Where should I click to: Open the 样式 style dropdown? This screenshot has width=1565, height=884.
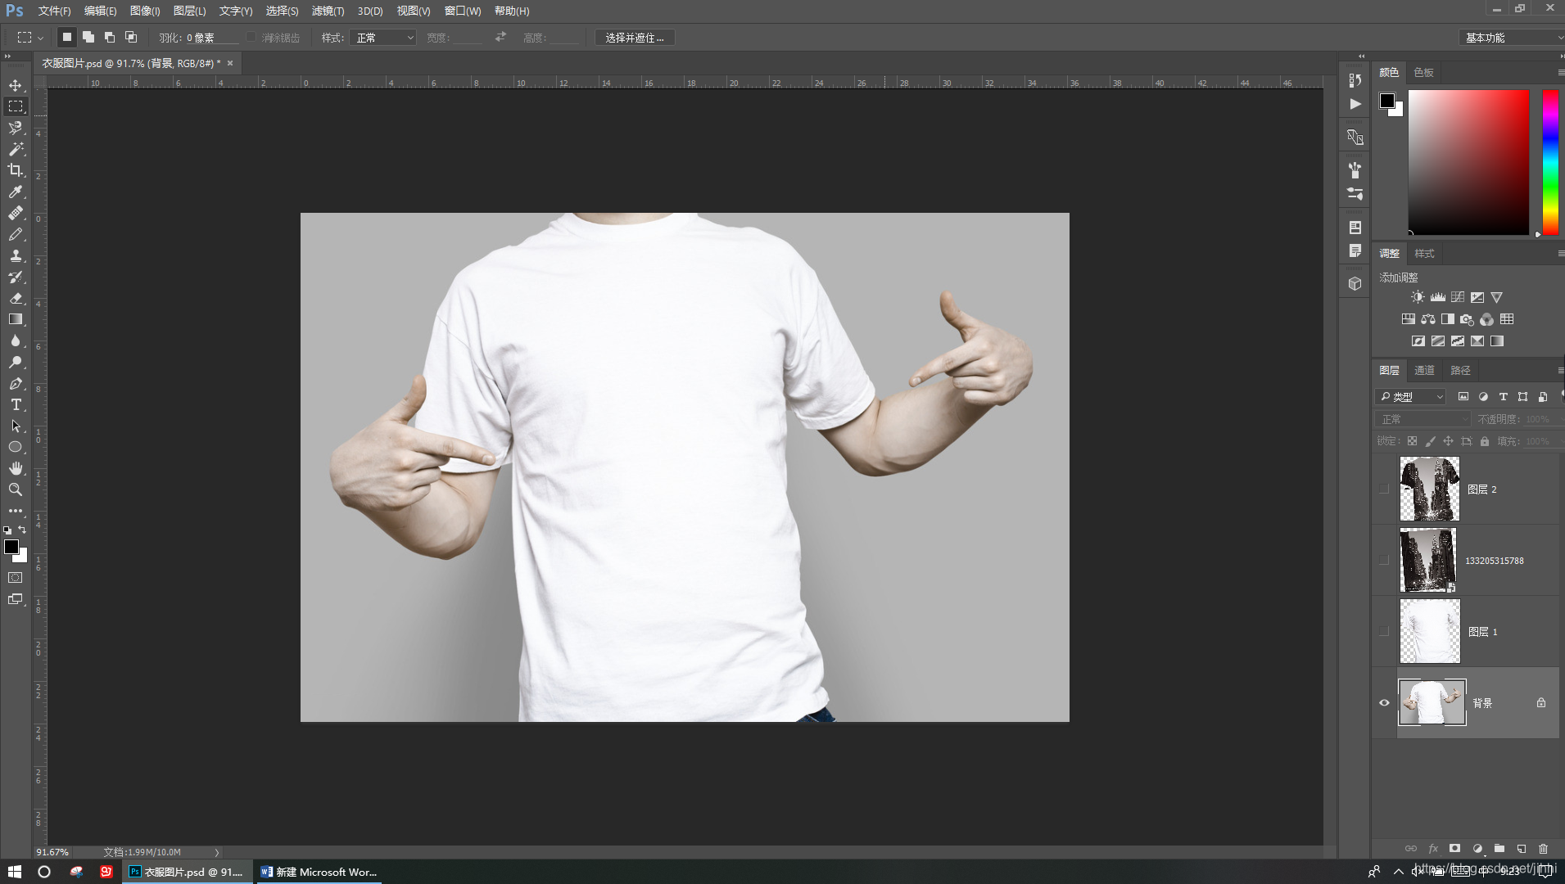383,38
